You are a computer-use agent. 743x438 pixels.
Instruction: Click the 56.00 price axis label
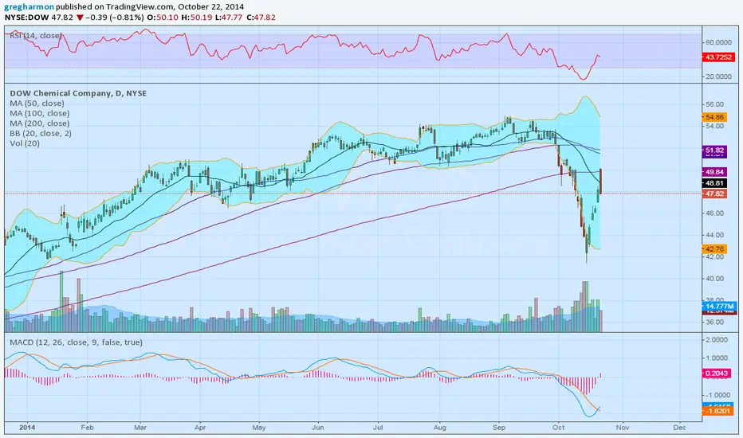pos(714,104)
